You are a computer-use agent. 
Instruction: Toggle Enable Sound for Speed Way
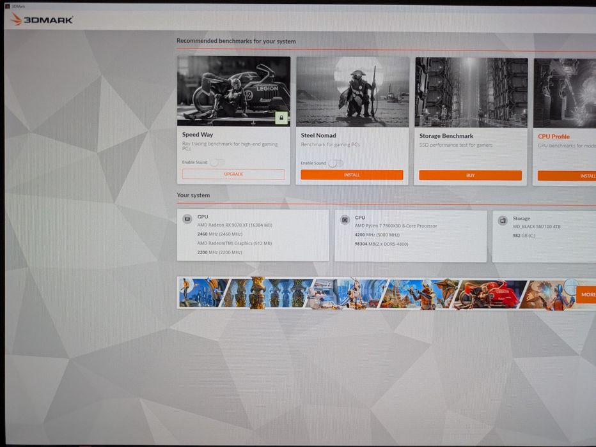point(217,162)
